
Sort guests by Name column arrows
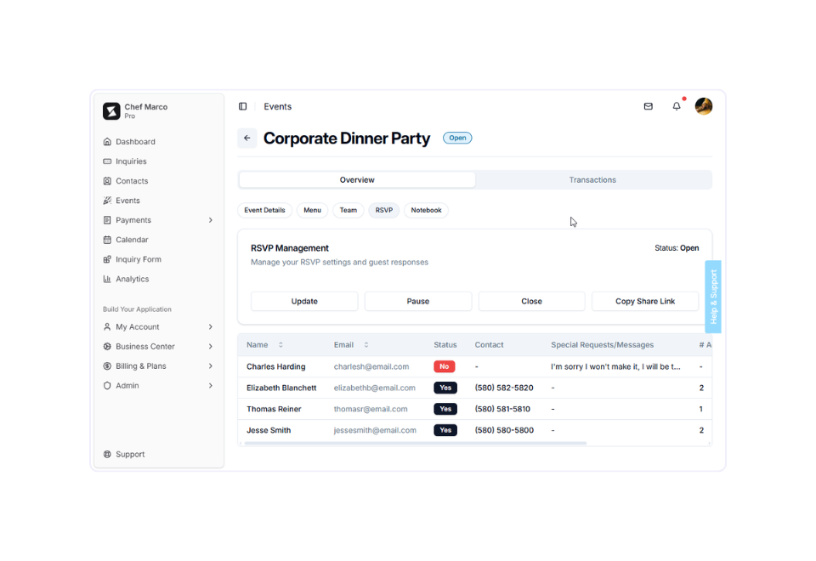pyautogui.click(x=280, y=345)
